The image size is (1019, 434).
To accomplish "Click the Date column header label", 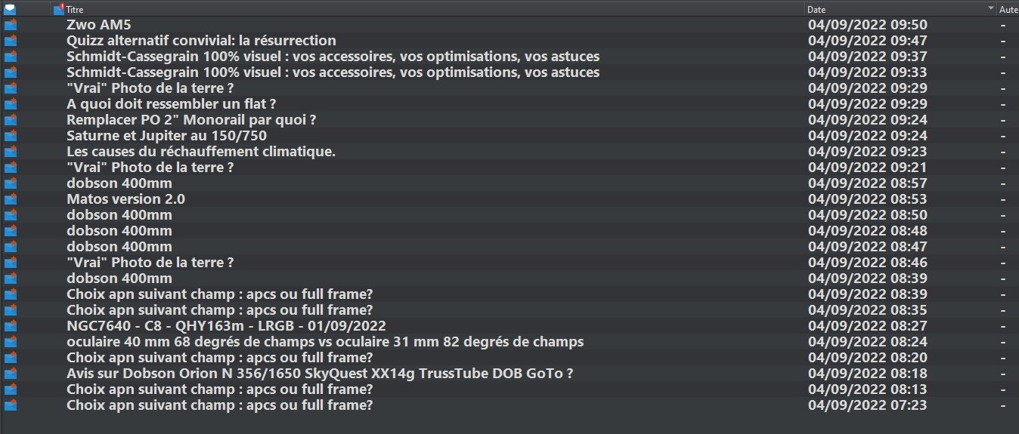I will [x=816, y=10].
